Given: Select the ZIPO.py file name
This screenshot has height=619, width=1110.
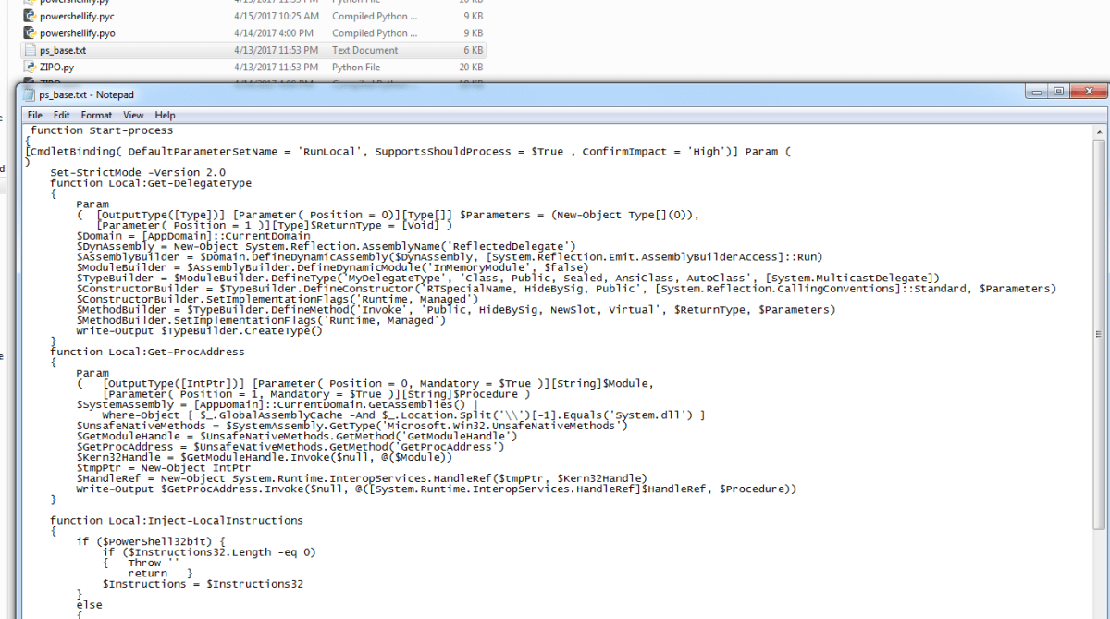Looking at the screenshot, I should [x=56, y=68].
